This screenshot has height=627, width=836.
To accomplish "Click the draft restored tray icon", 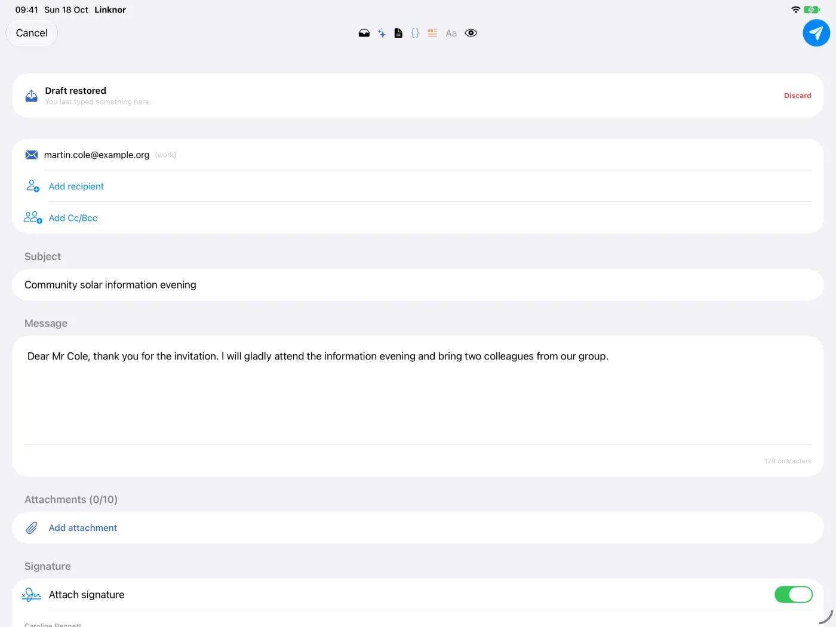I will coord(32,96).
